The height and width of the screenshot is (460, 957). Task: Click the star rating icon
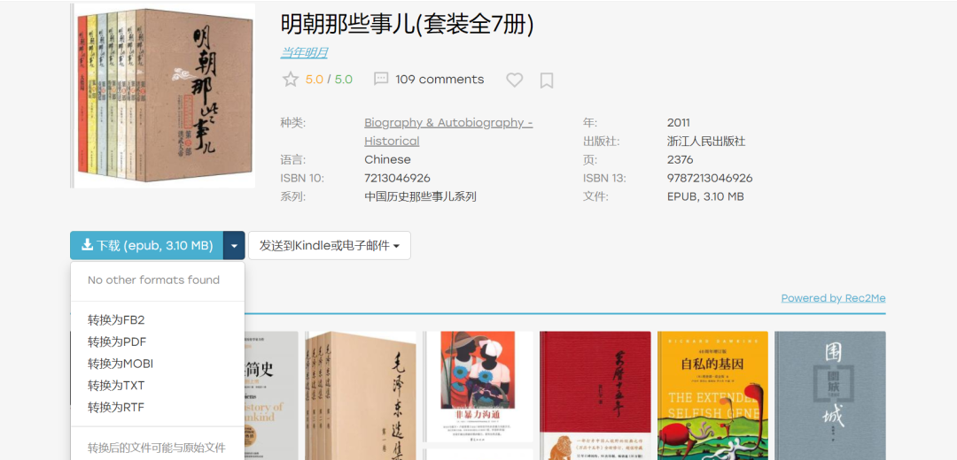coord(291,80)
